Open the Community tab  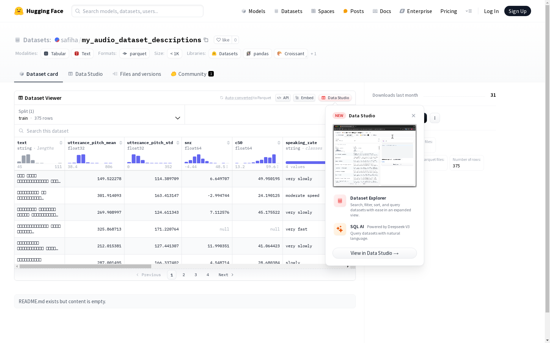coord(192,74)
